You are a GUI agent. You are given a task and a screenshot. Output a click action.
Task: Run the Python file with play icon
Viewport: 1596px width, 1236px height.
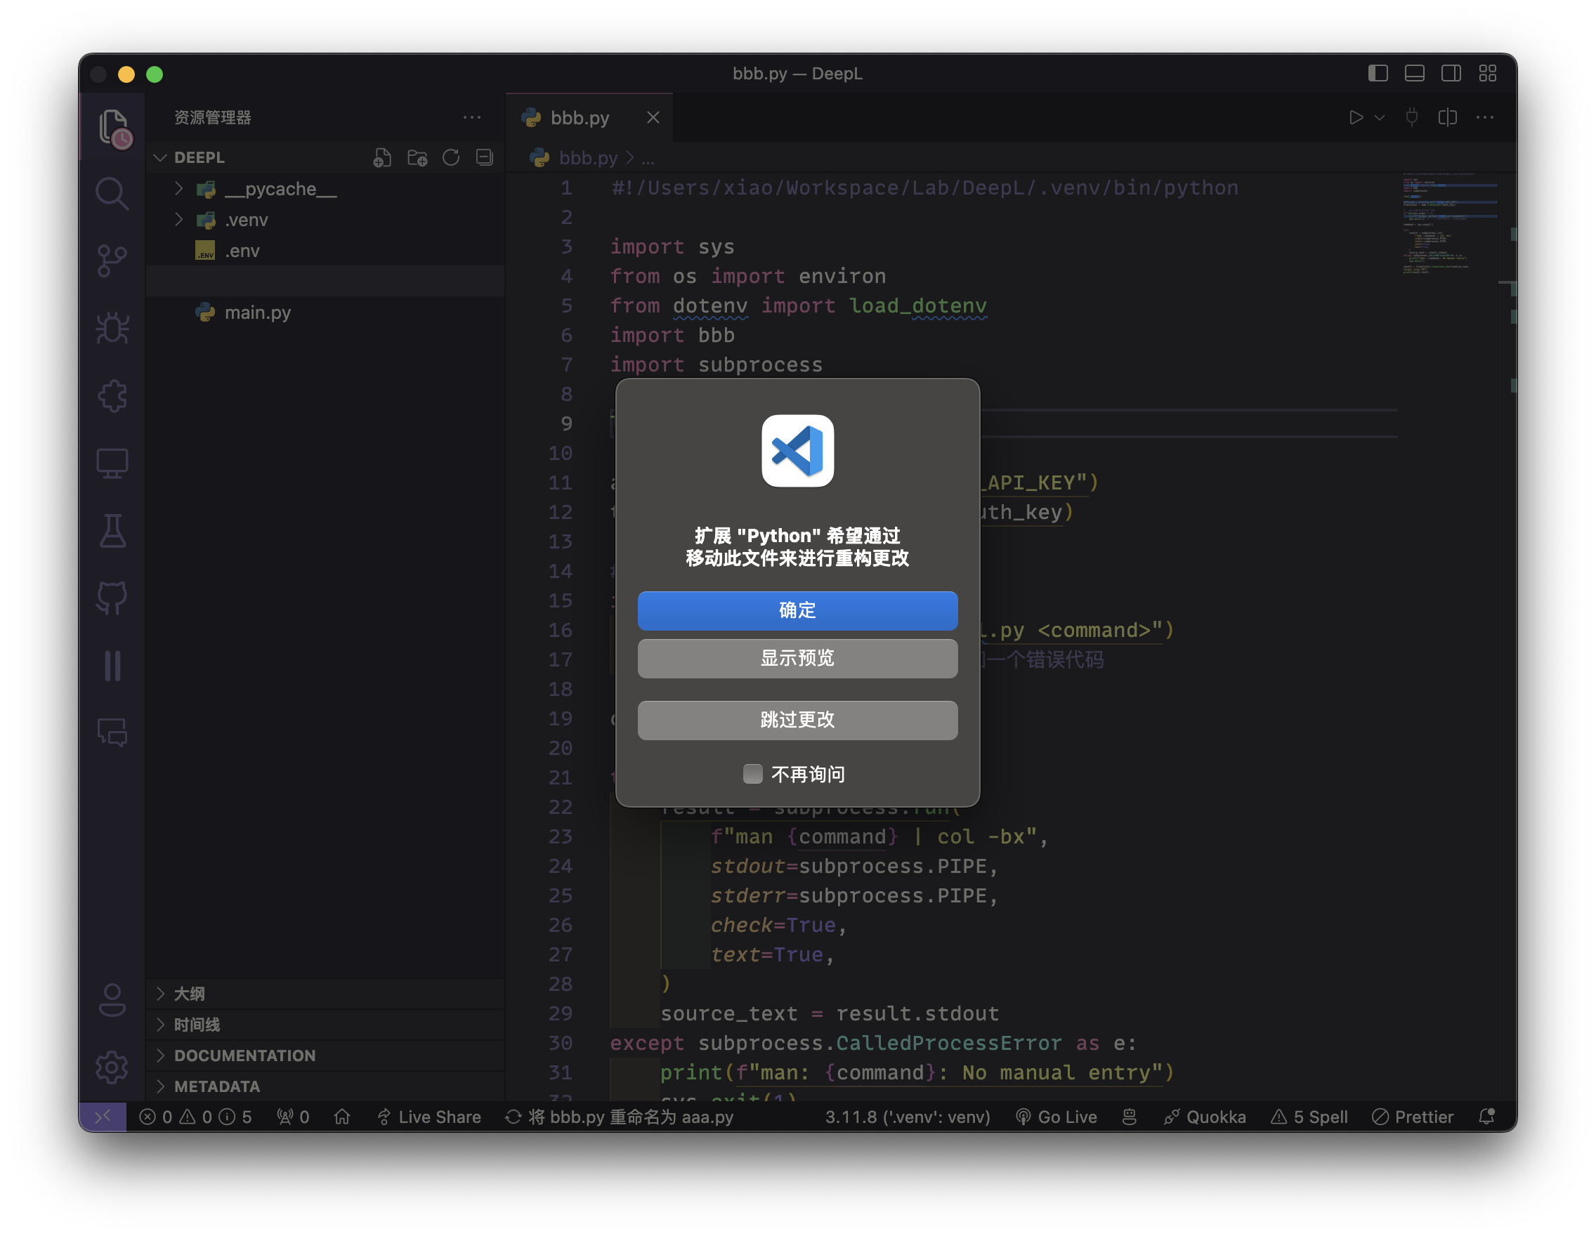click(x=1356, y=117)
